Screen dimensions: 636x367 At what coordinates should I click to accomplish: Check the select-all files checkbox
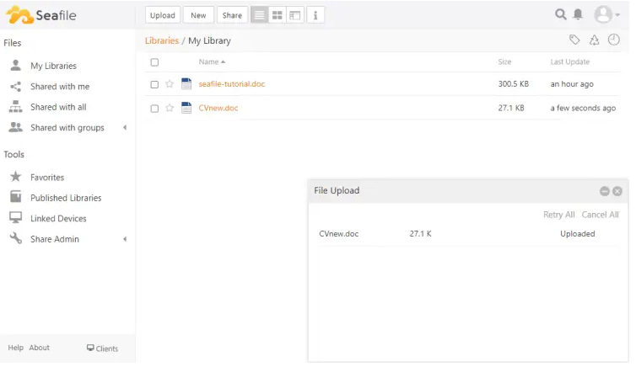click(x=154, y=62)
